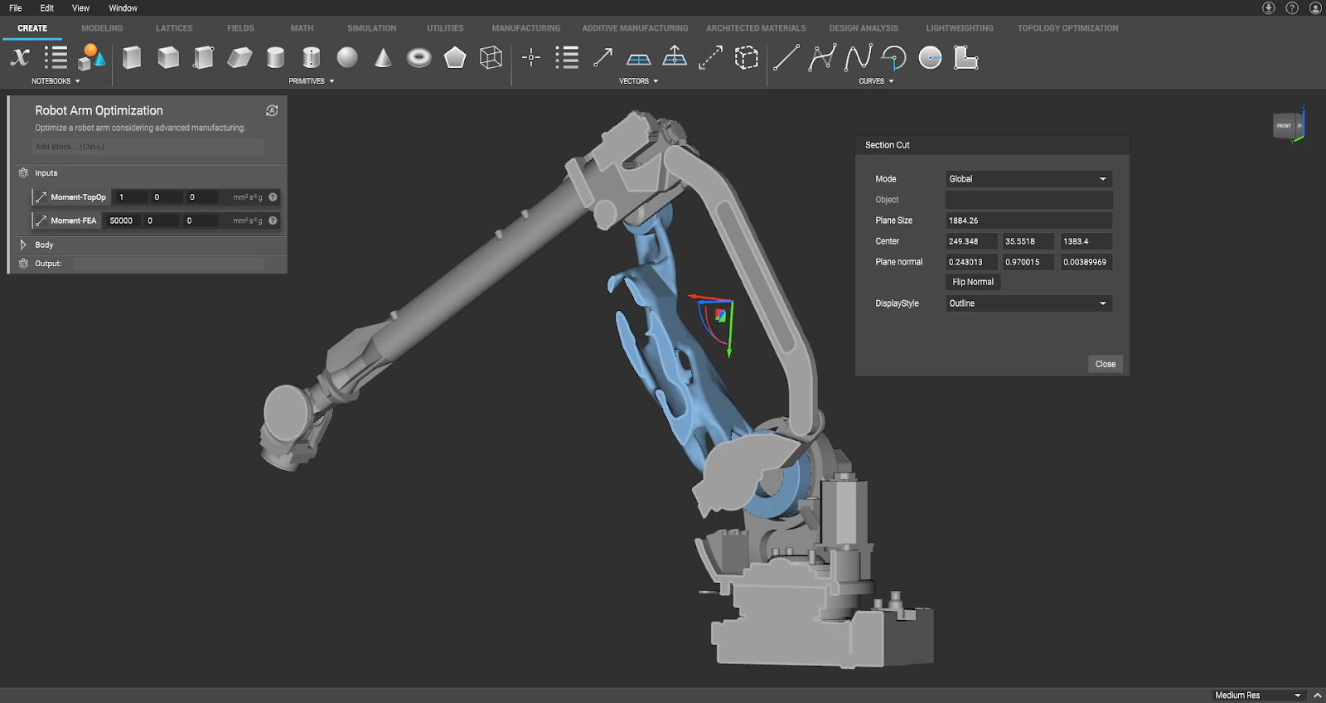1326x703 pixels.
Task: Click the Plane Size input field
Action: 1028,221
